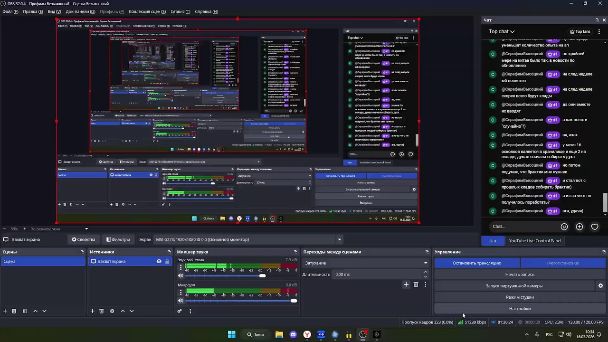
Task: Move scene up in Сцены panel
Action: click(x=35, y=311)
